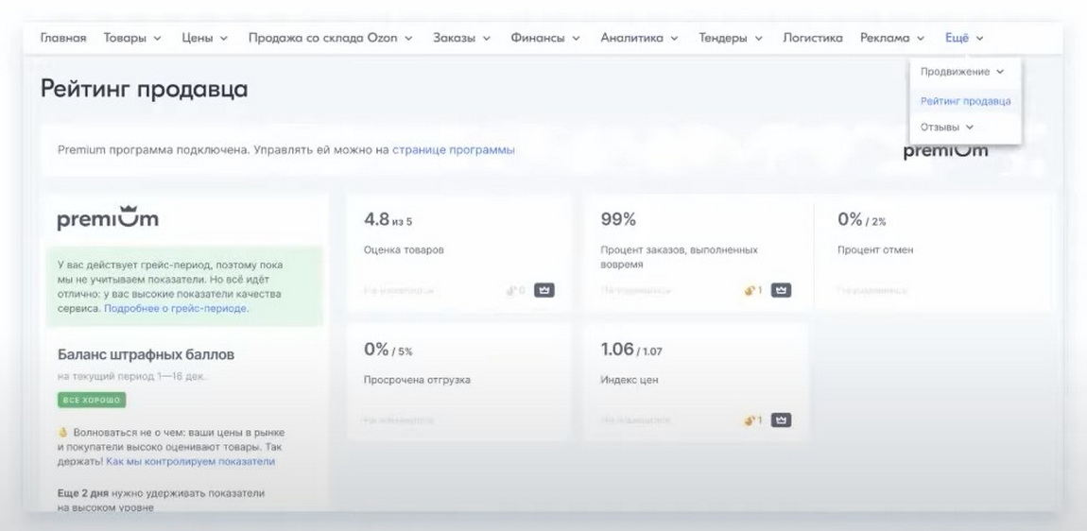Expand the Цены dropdown menu
Screen dimensions: 1087x531
[204, 38]
